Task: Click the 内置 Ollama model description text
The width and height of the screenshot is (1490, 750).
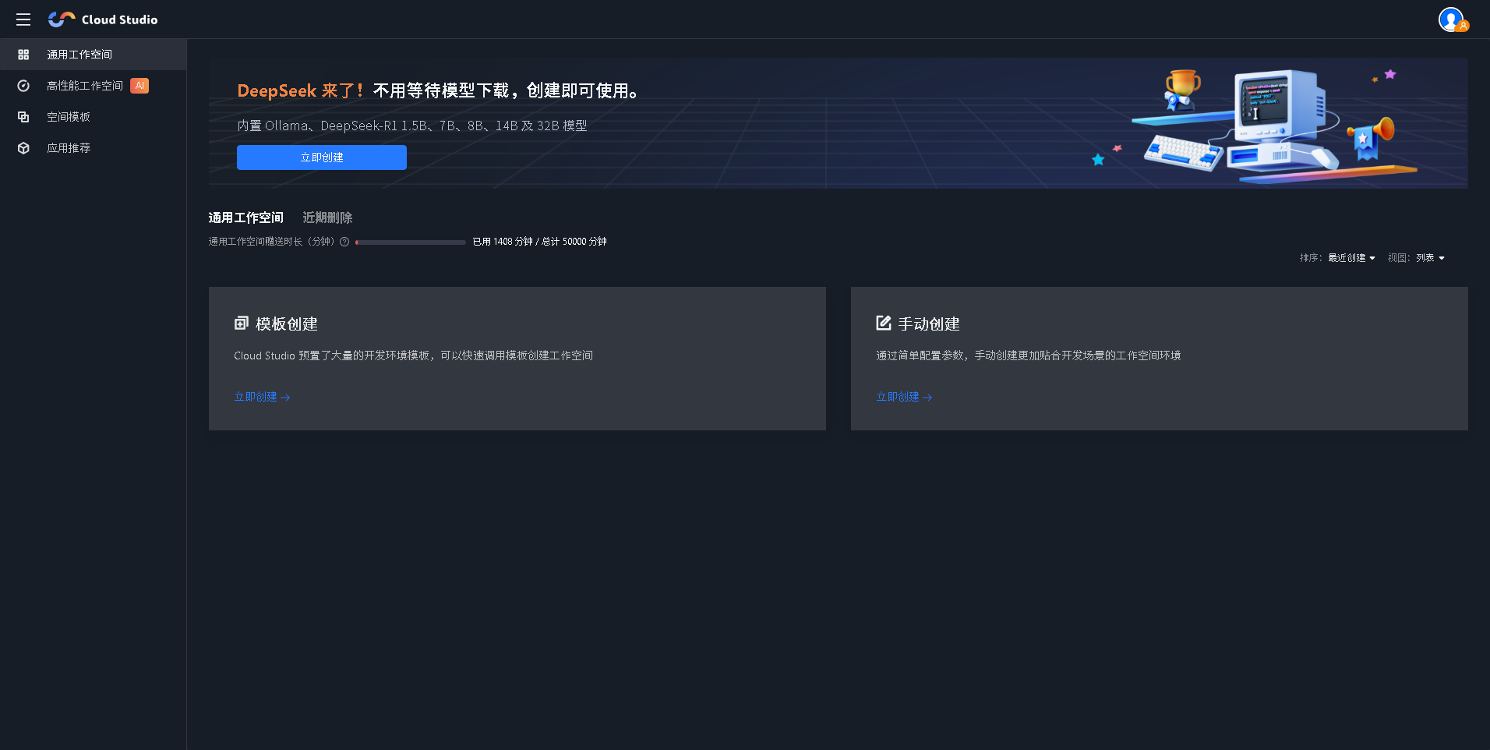Action: [x=412, y=126]
